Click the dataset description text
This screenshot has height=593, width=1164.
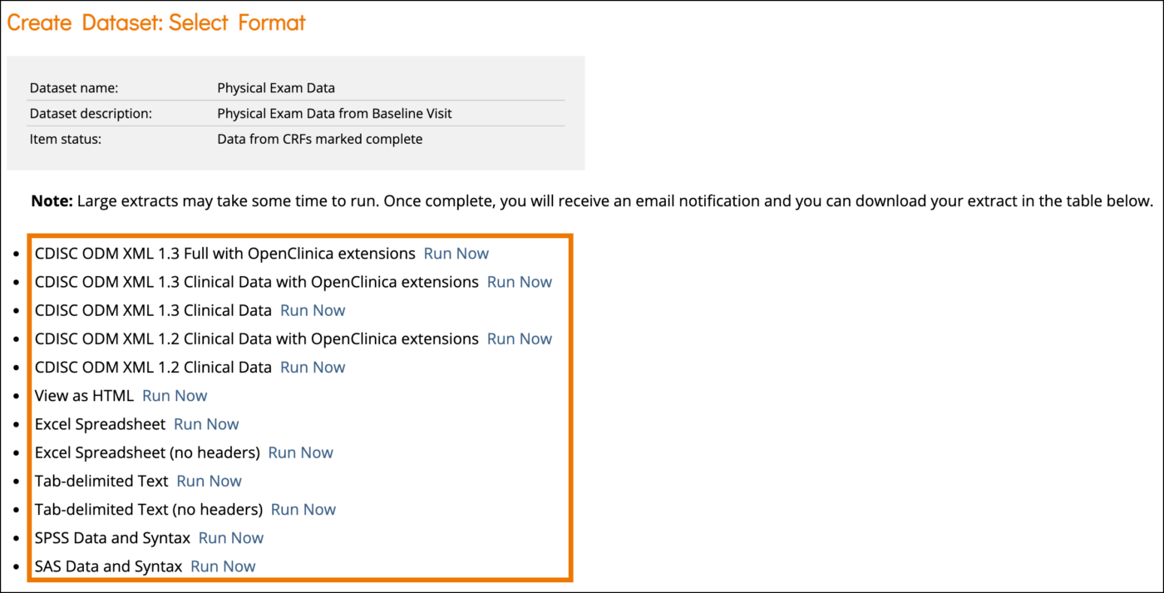[x=334, y=113]
